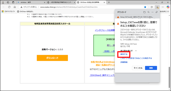Close the 大阪府国保連 tab
Viewport: 171px width, 91px height.
point(74,2)
